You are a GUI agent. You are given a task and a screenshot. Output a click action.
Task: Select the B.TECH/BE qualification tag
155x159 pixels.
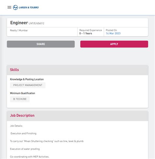20,99
